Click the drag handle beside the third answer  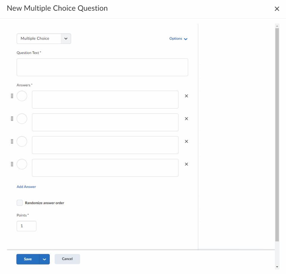pos(12,141)
